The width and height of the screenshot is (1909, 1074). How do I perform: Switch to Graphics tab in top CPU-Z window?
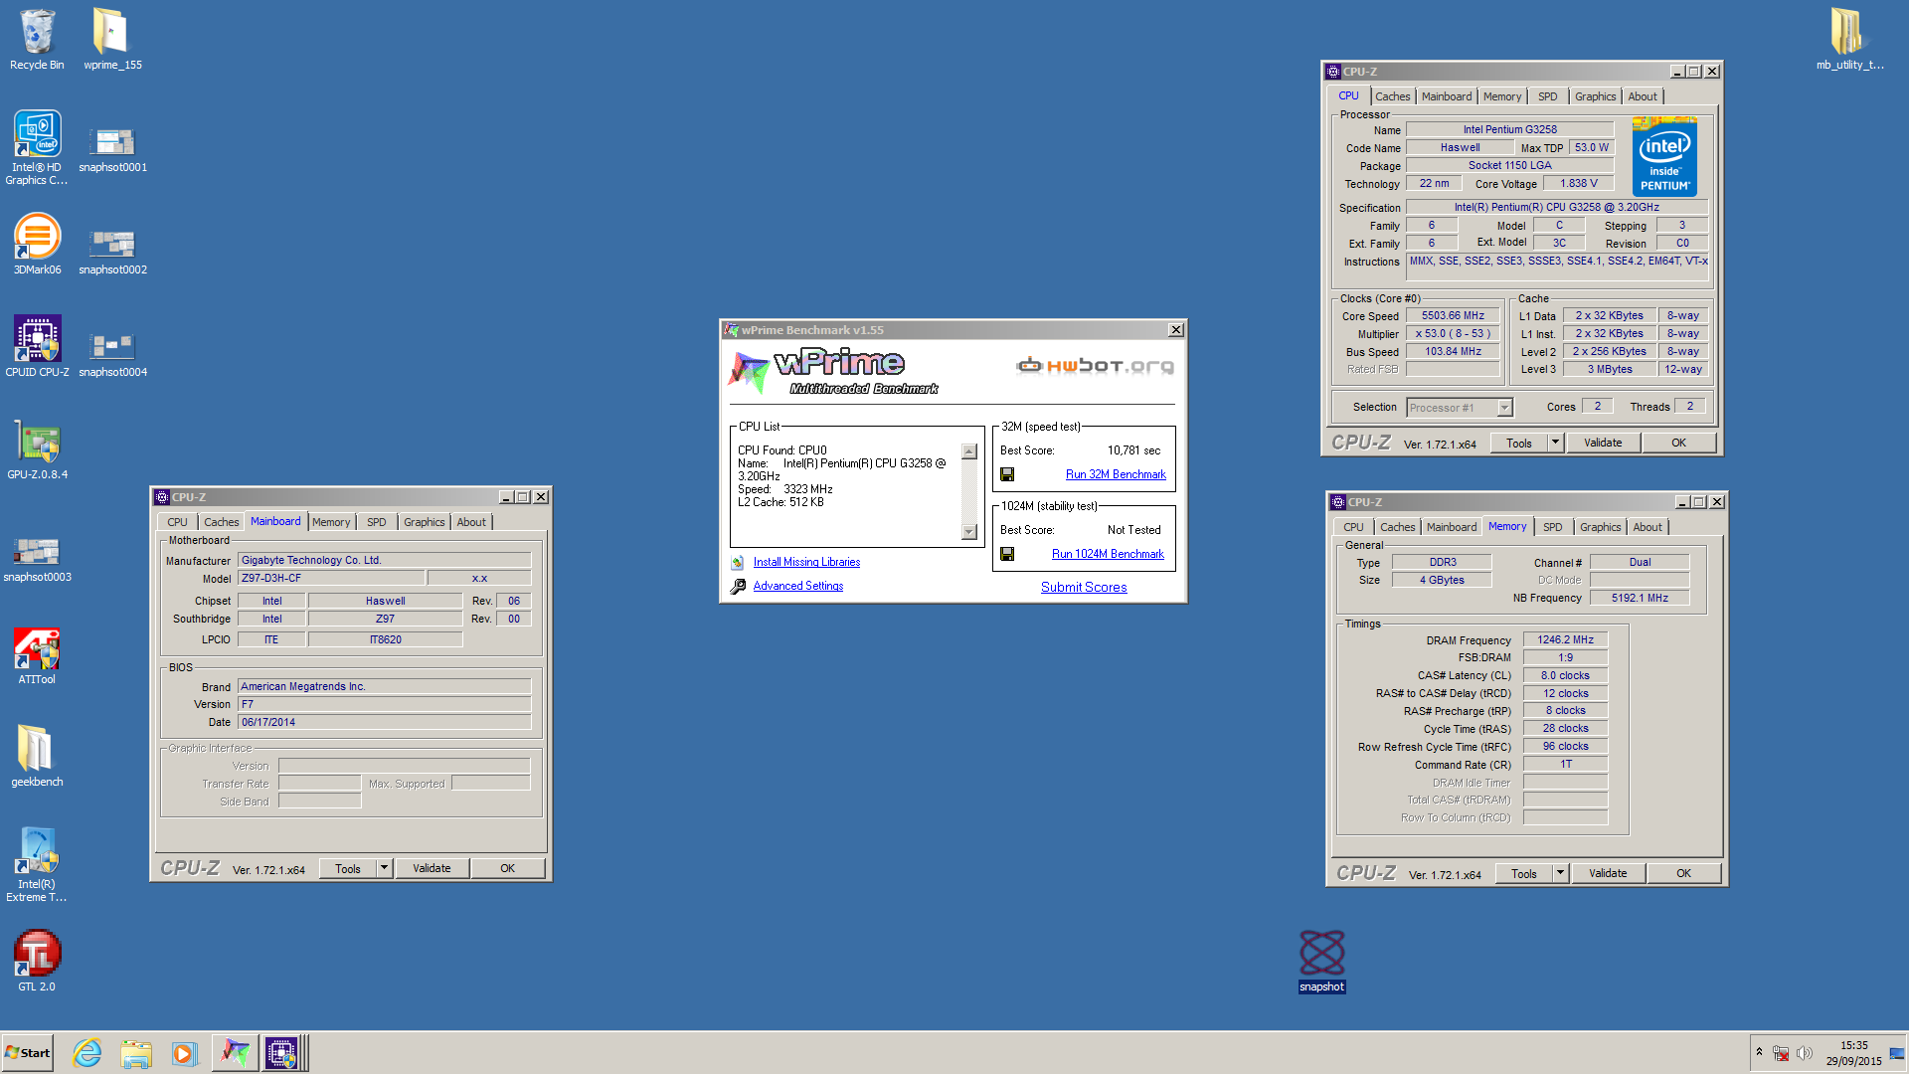point(1595,96)
